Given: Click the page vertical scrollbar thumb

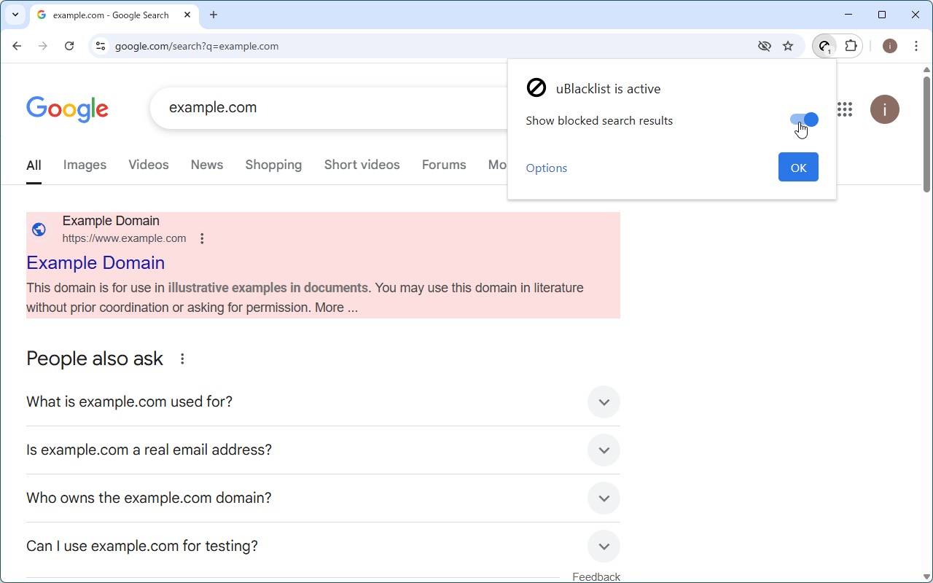Looking at the screenshot, I should 927,134.
